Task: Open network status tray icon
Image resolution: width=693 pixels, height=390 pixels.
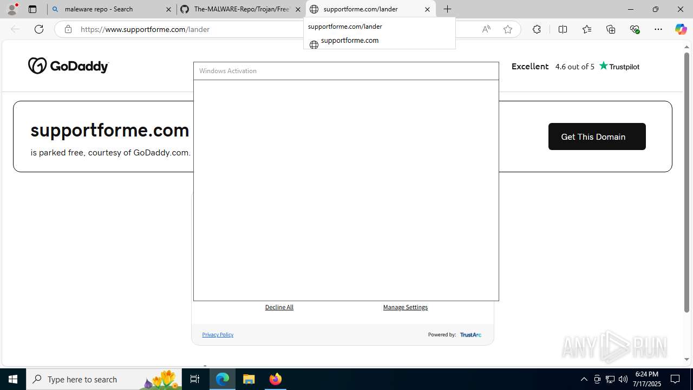Action: point(610,379)
